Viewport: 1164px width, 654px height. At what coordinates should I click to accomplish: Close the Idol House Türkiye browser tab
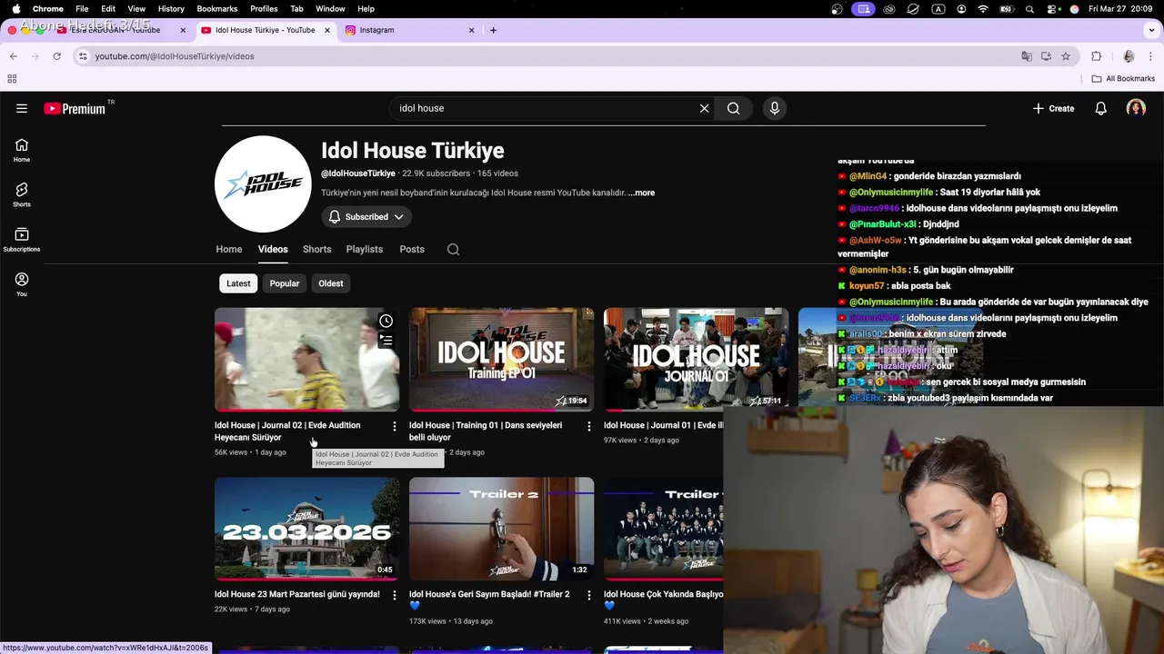[x=327, y=30]
